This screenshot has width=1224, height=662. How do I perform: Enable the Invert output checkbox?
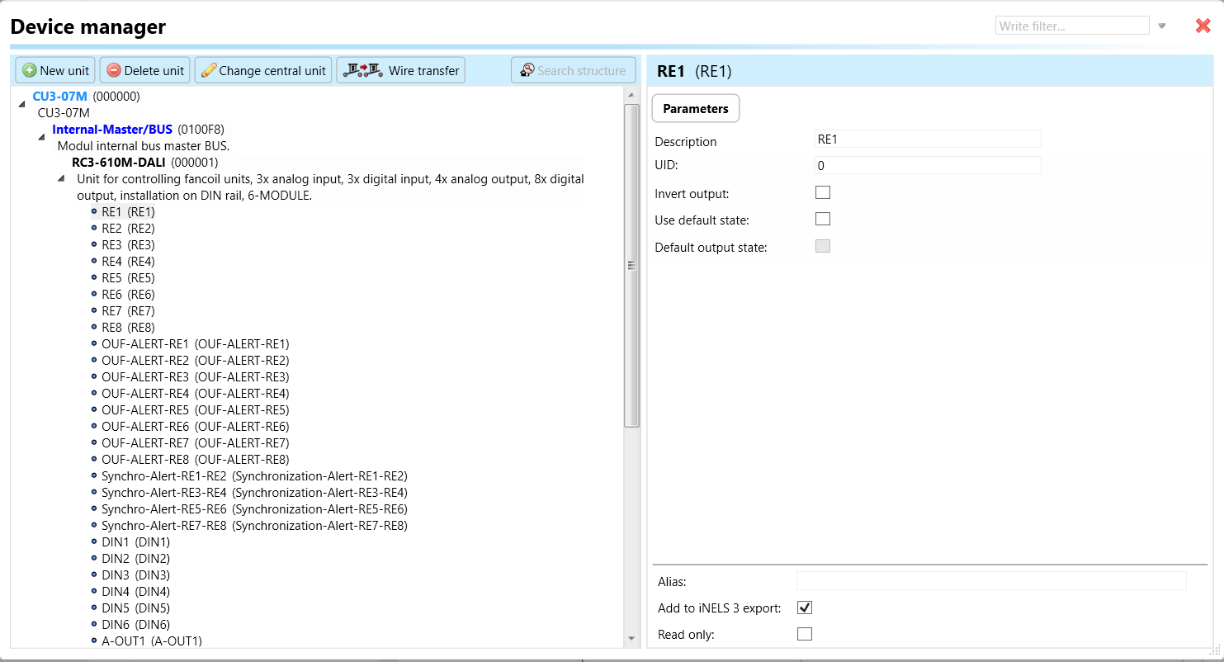[x=822, y=192]
